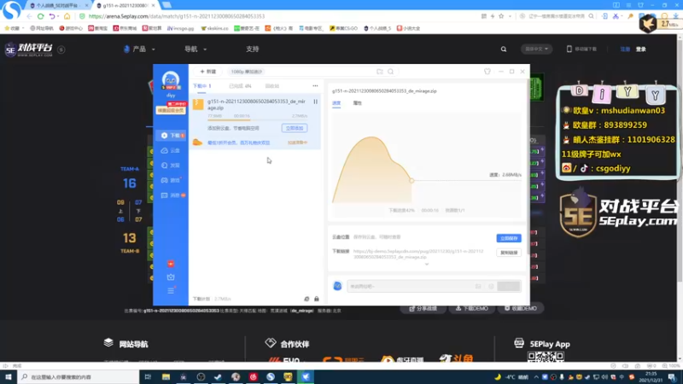Open Download section in blue sidebar
683x384 pixels.
click(171, 136)
